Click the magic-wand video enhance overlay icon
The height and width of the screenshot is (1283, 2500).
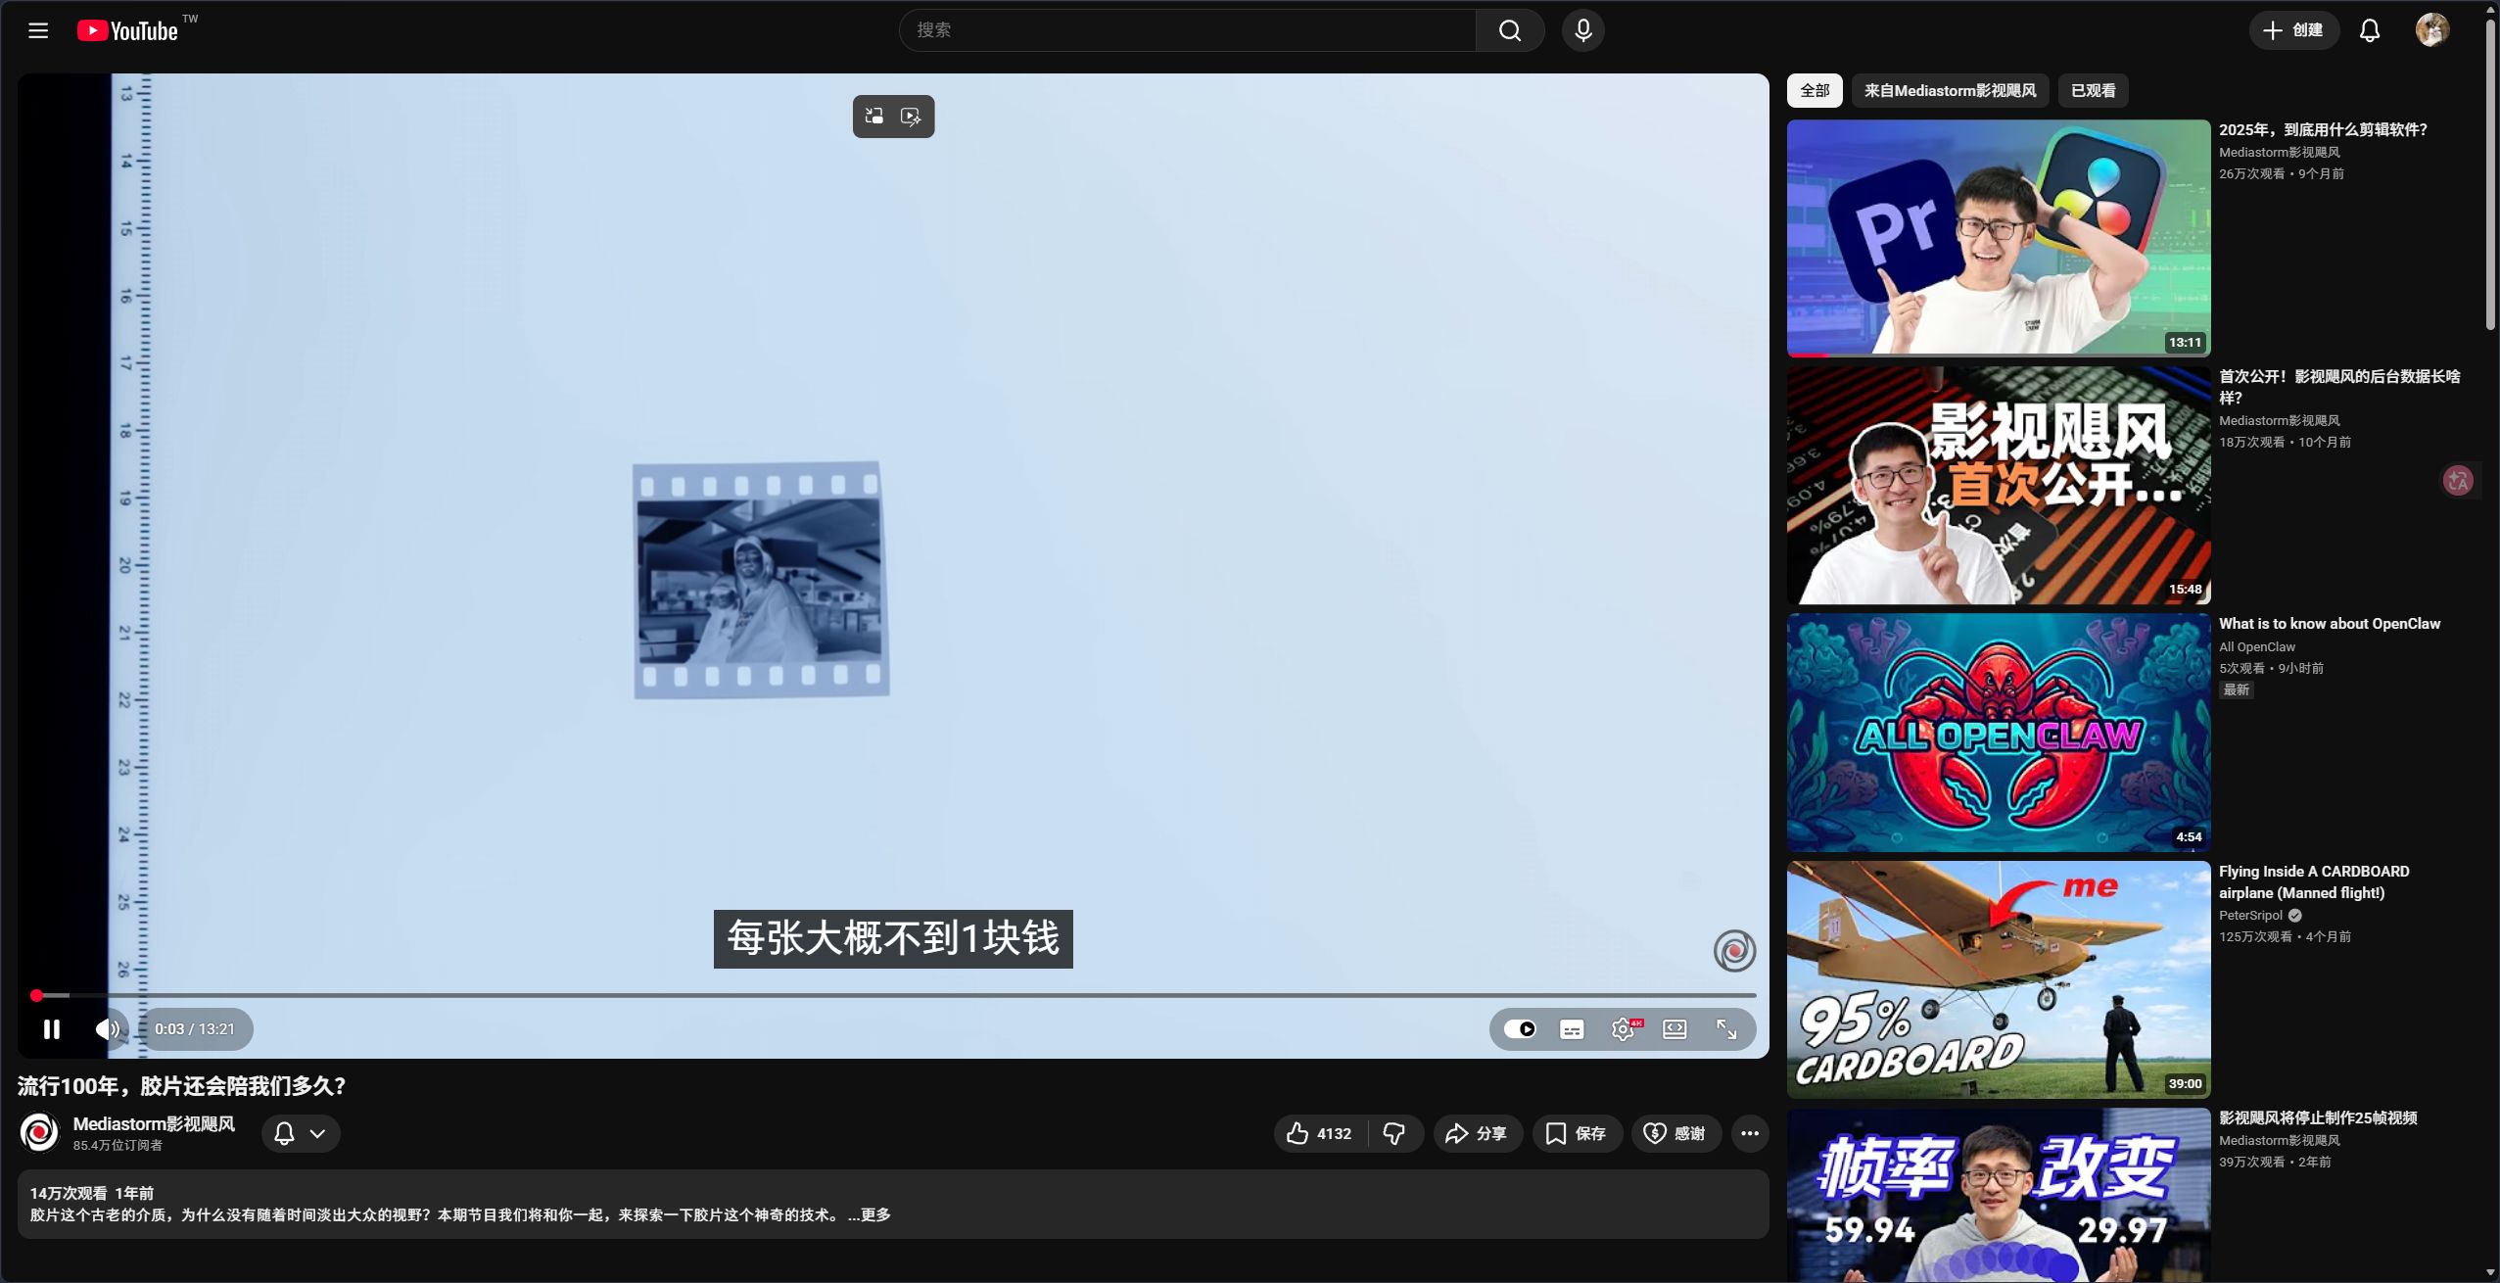click(x=912, y=117)
